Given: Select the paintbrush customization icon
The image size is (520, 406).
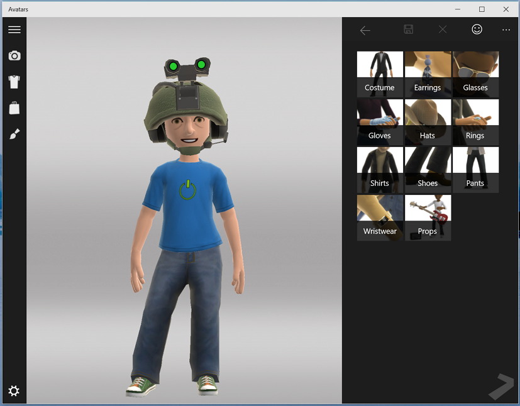Looking at the screenshot, I should pyautogui.click(x=14, y=134).
